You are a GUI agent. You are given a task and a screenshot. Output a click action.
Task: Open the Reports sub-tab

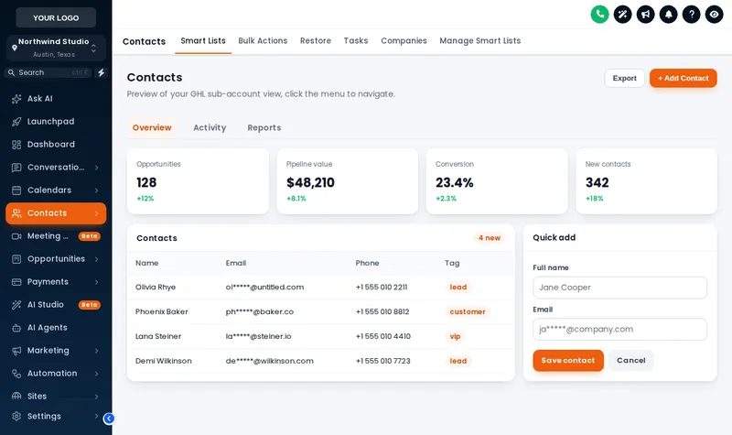click(264, 127)
